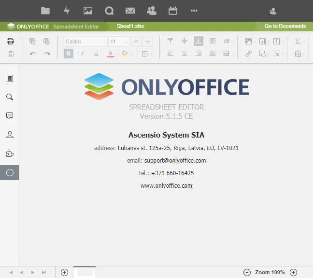
Task: Click the Paste icon
Action: [x=47, y=42]
